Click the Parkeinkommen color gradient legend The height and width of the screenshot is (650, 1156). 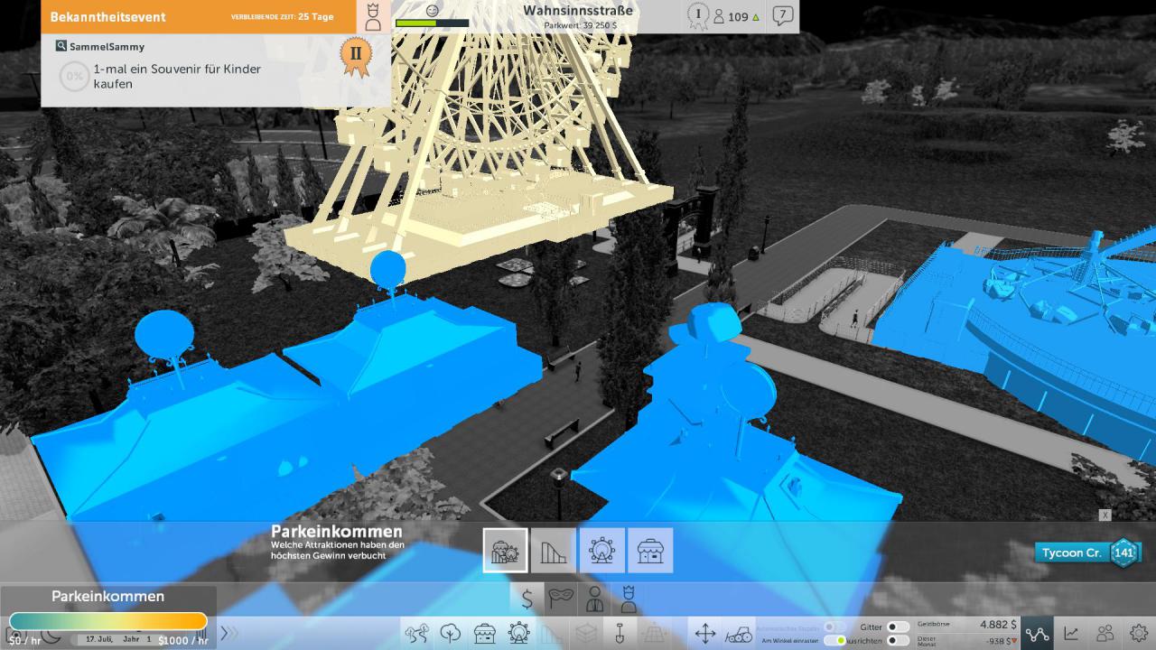(108, 621)
